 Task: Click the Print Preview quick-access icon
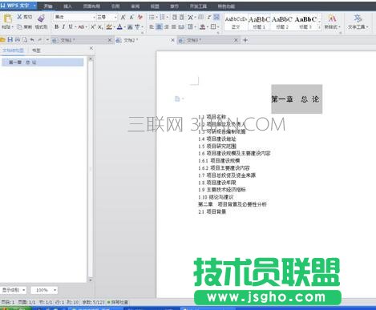click(x=25, y=40)
